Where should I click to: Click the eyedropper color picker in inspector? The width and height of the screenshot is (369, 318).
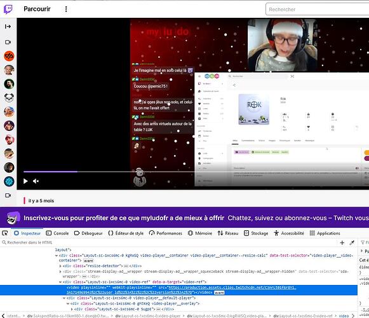[x=352, y=243]
